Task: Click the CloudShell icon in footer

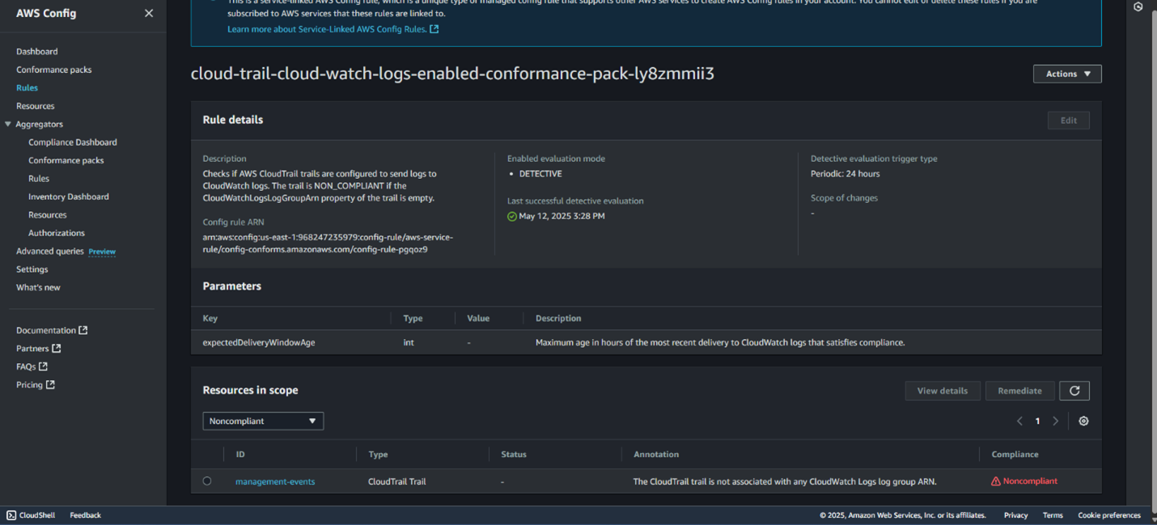Action: pyautogui.click(x=11, y=515)
